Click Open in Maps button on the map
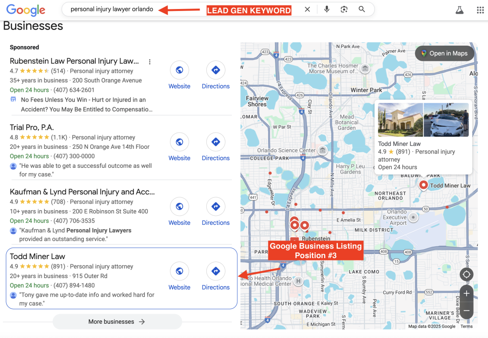Image resolution: width=488 pixels, height=338 pixels. tap(445, 53)
